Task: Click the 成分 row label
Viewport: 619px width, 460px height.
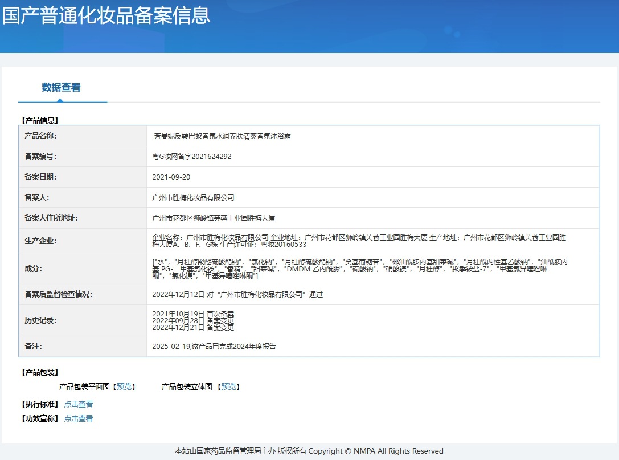Action: 33,268
